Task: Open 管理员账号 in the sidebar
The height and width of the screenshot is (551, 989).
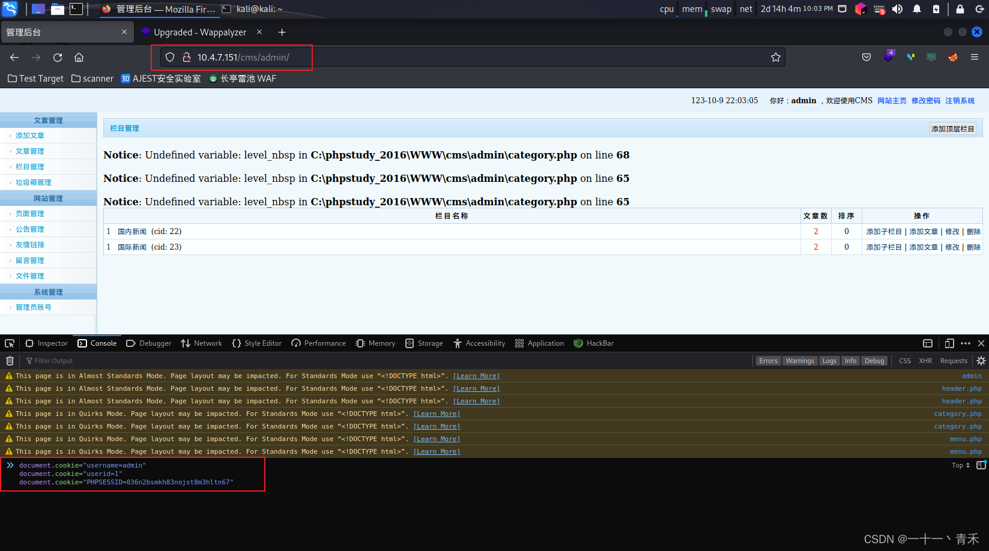Action: 34,307
